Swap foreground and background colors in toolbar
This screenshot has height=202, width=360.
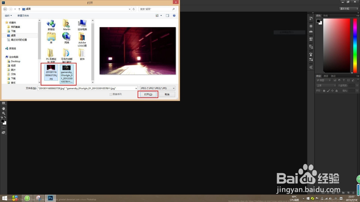coord(5,117)
